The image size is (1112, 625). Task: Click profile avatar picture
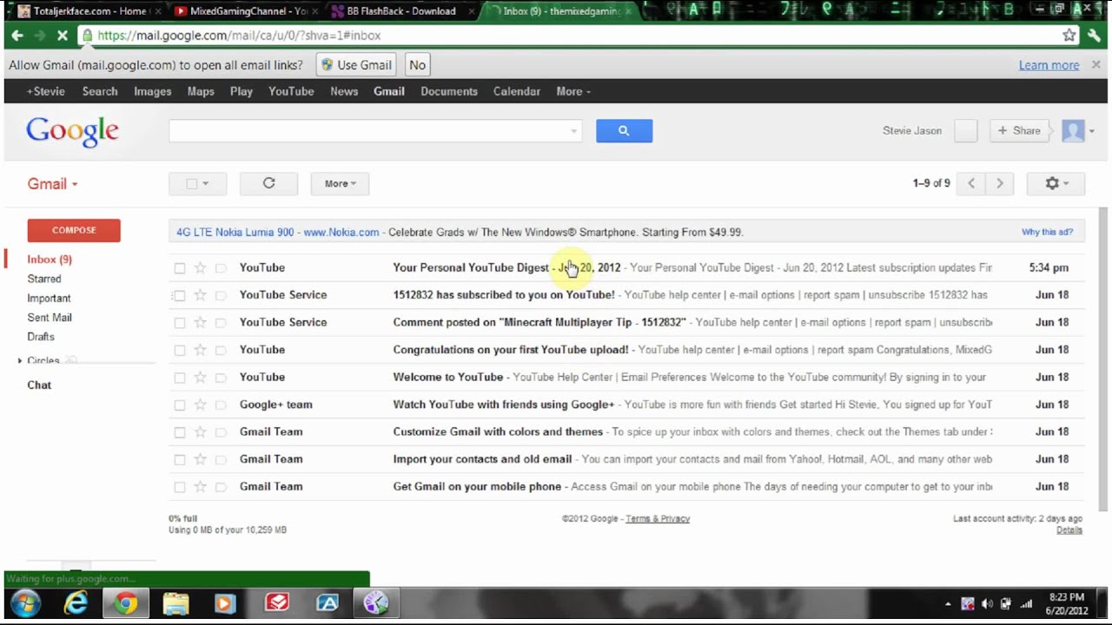1074,130
